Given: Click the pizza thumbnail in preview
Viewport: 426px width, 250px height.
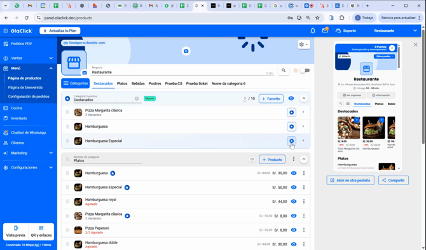Looking at the screenshot, I should pos(349,128).
